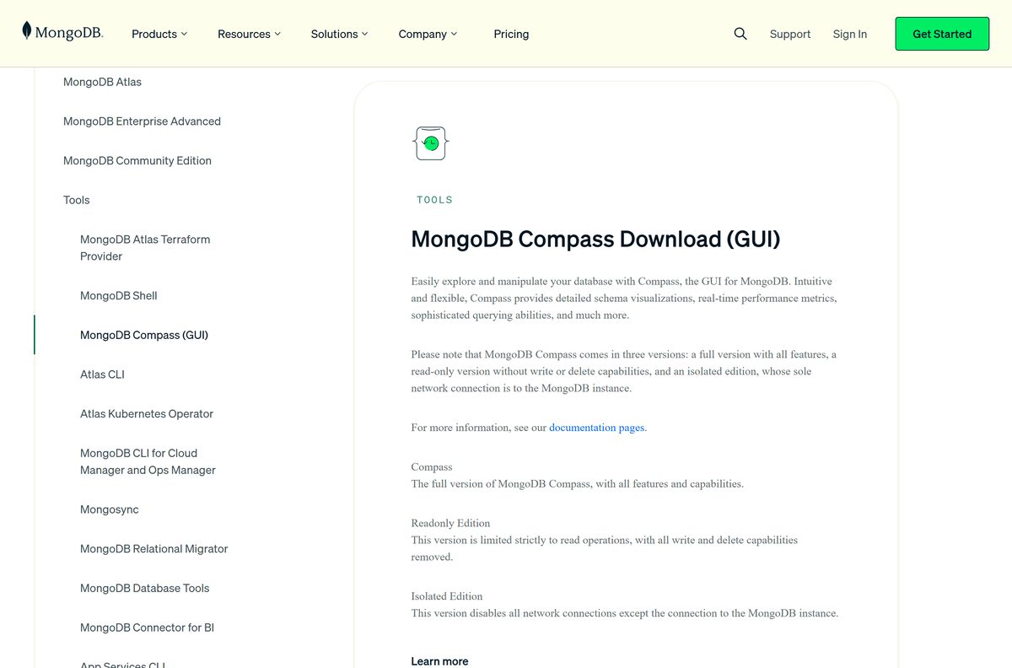Open the Solutions dropdown
The width and height of the screenshot is (1012, 668).
(x=339, y=34)
